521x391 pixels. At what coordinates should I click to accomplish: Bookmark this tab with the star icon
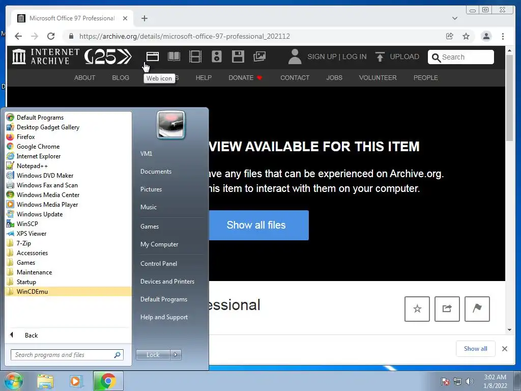[x=466, y=36]
